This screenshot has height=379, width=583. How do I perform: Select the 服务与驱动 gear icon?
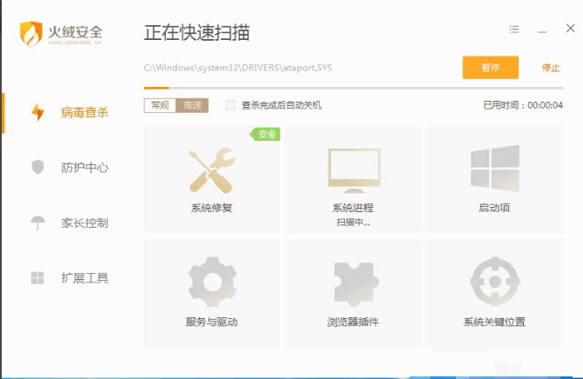click(x=212, y=282)
